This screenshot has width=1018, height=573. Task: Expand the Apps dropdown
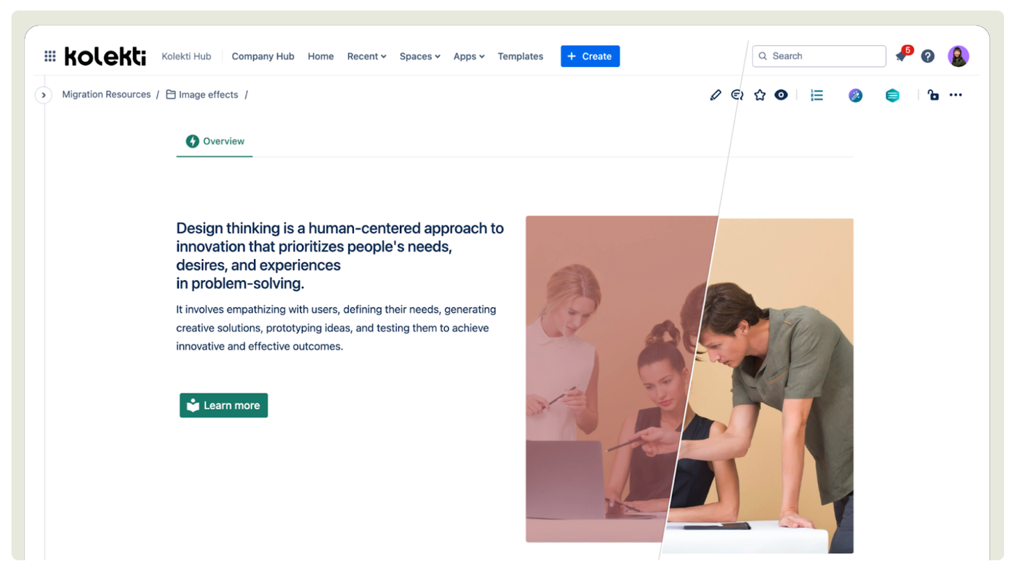click(468, 56)
